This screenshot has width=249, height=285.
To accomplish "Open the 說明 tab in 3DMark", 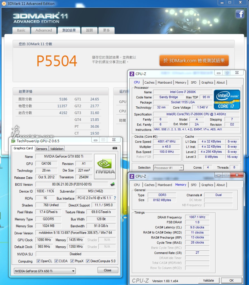I will (89, 30).
